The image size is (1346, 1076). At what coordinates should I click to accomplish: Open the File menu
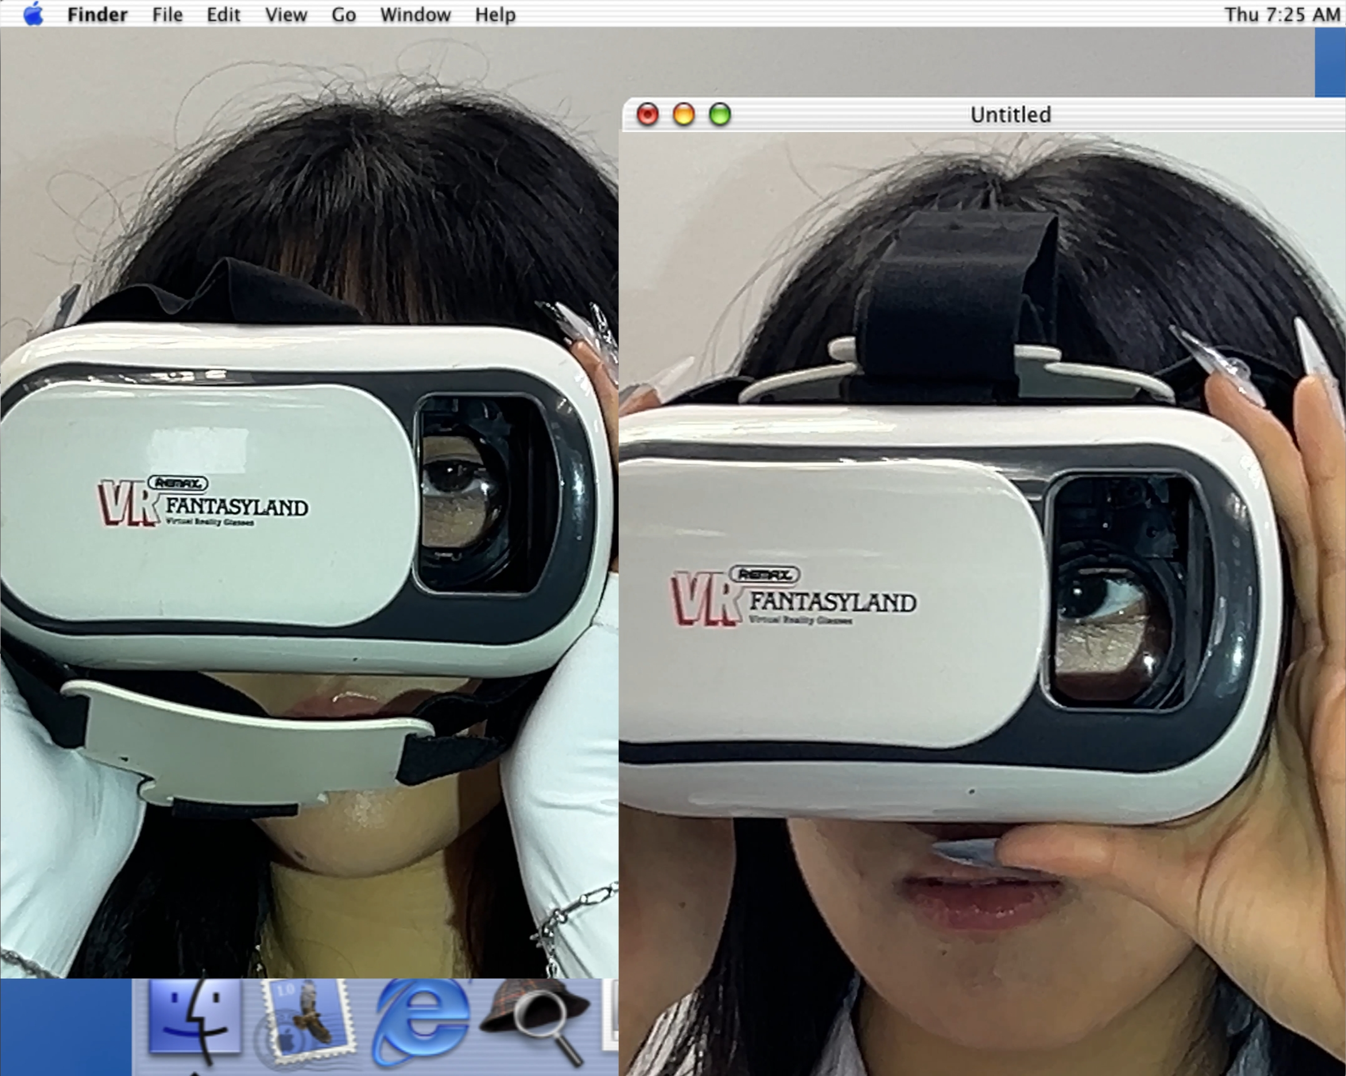[x=167, y=14]
